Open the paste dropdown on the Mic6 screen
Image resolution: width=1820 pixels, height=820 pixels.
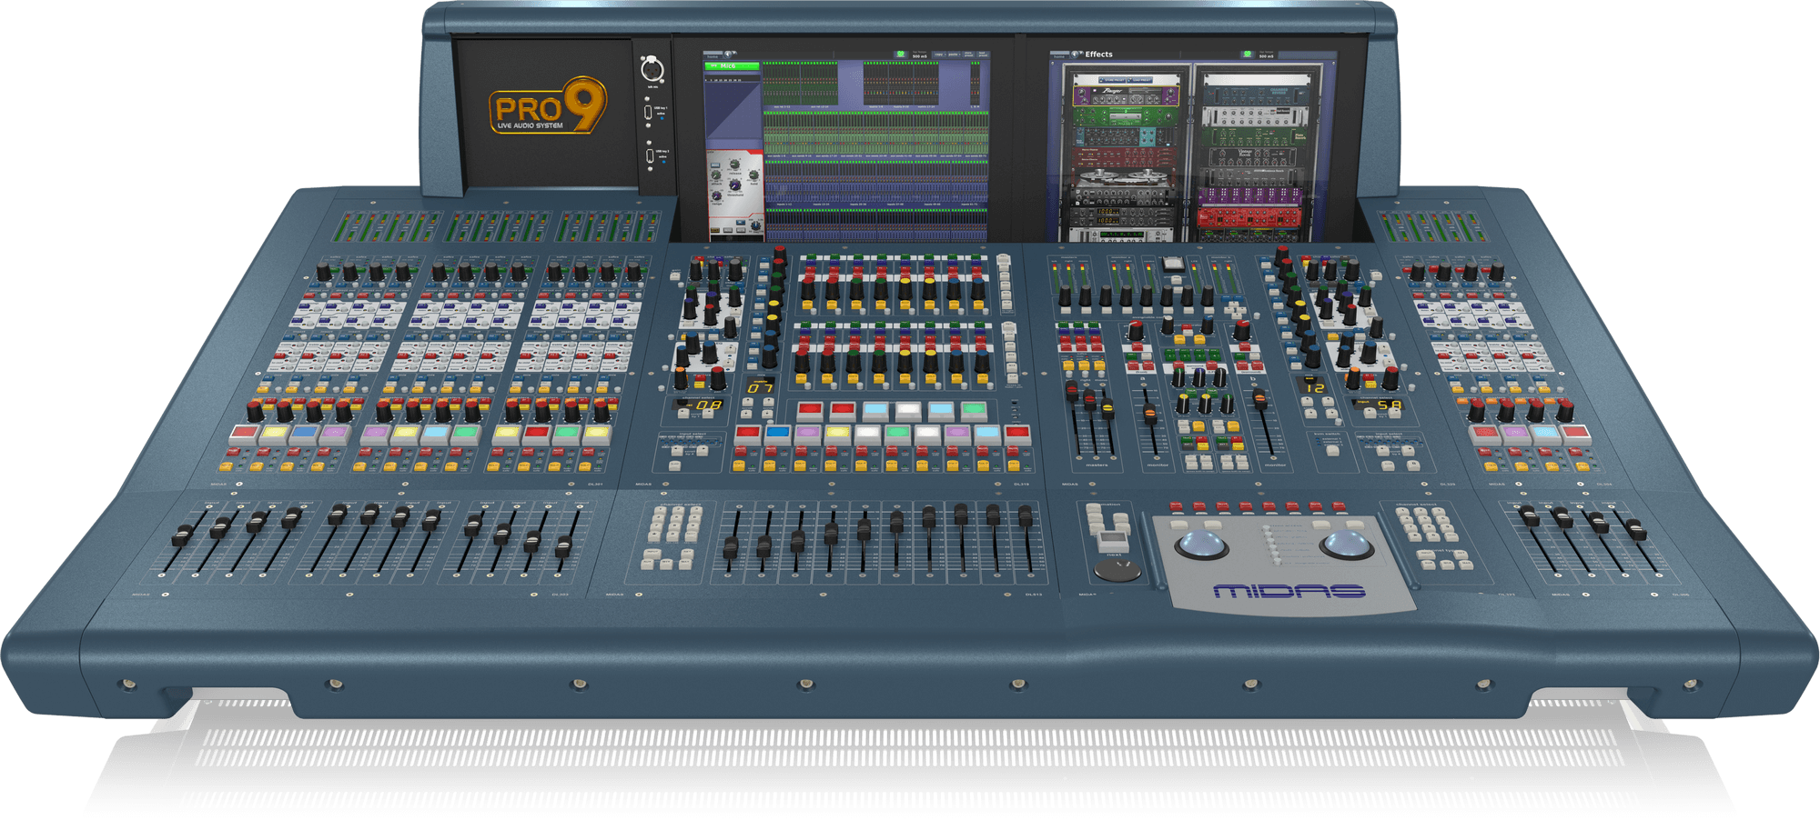(955, 54)
